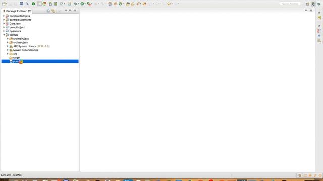Screen dimensions: 323x181
Task: Expand the src/main/java folder arrow
Action: click(x=8, y=39)
